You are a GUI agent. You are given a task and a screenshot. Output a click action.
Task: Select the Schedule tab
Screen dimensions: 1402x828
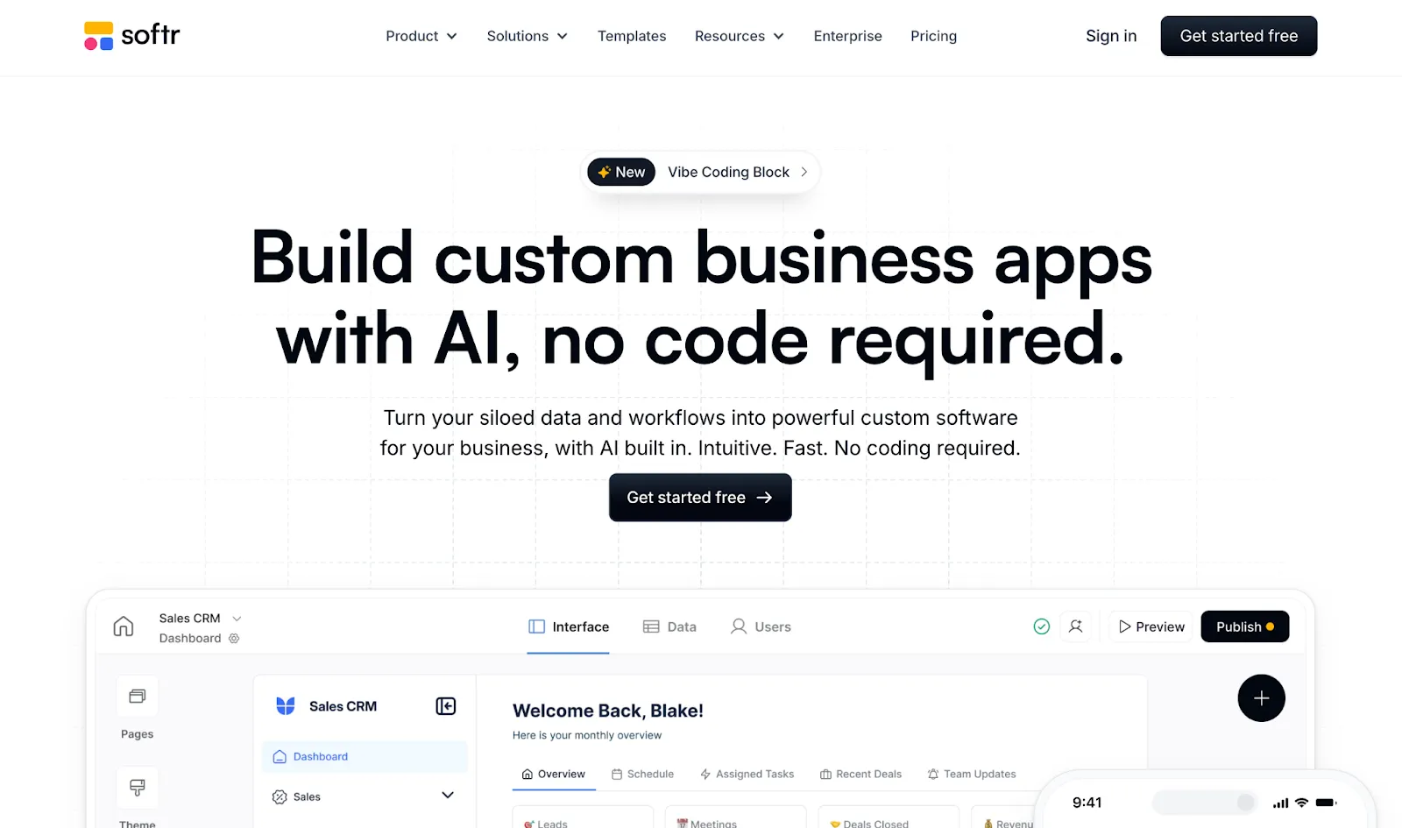(x=642, y=775)
